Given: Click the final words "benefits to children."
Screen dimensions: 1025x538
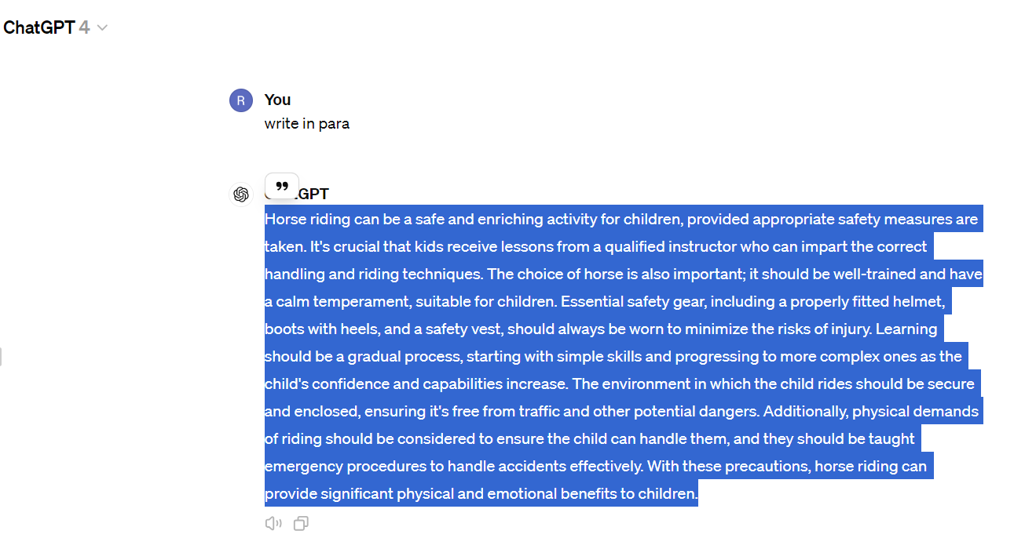Looking at the screenshot, I should click(x=629, y=493).
